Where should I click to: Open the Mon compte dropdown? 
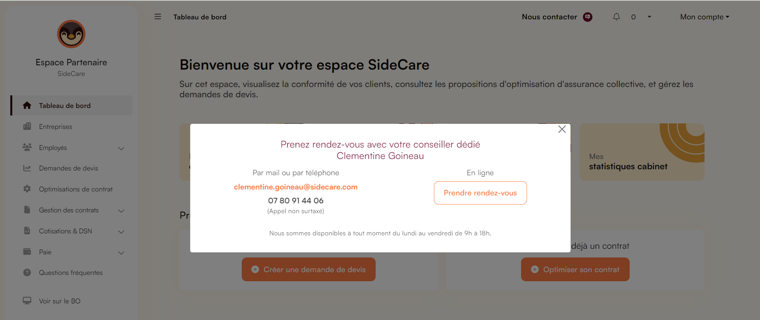705,17
